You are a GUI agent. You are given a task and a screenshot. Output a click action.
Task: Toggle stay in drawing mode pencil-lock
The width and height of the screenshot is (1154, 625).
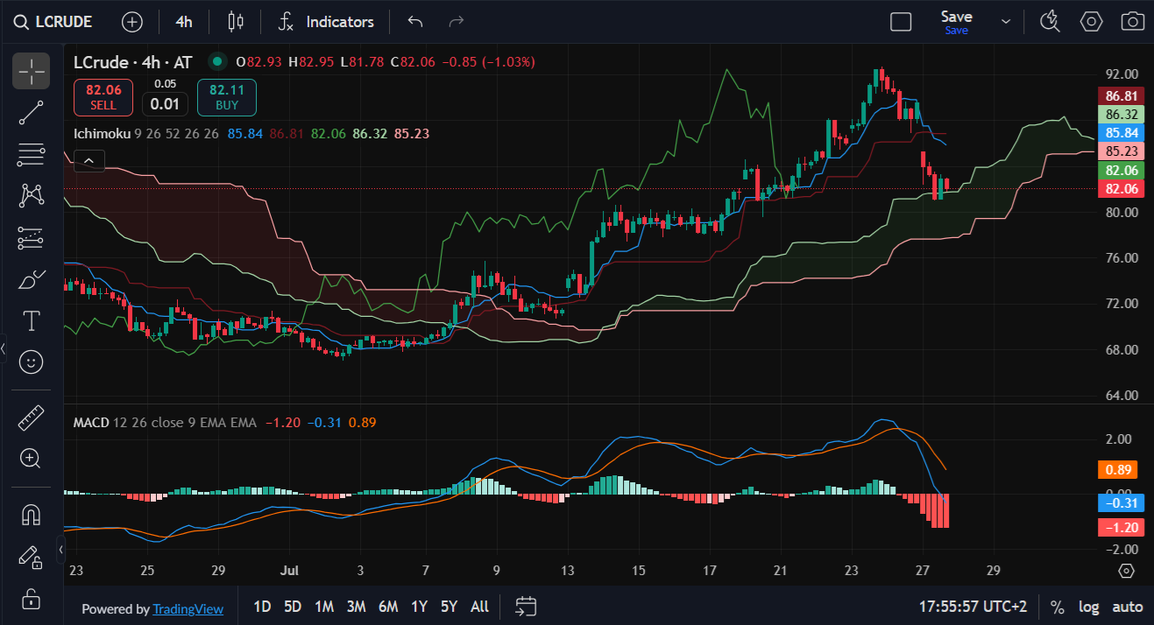click(x=31, y=557)
